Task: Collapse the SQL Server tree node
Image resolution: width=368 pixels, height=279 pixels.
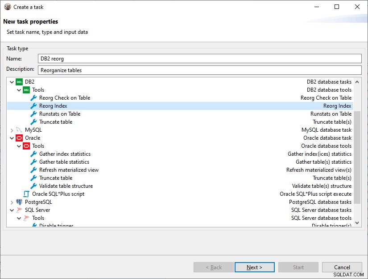Action: click(12, 210)
